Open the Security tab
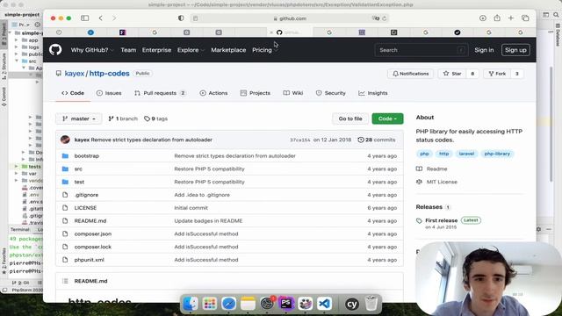 point(331,93)
